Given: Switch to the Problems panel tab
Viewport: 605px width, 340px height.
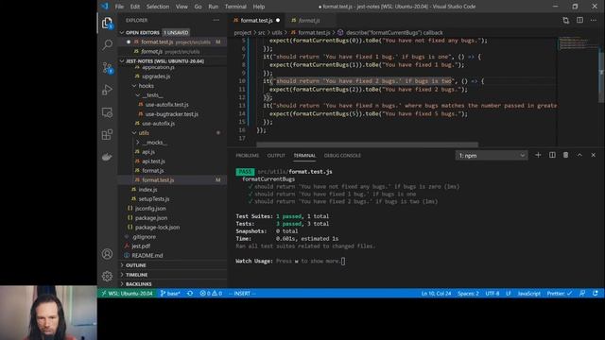Looking at the screenshot, I should point(248,155).
